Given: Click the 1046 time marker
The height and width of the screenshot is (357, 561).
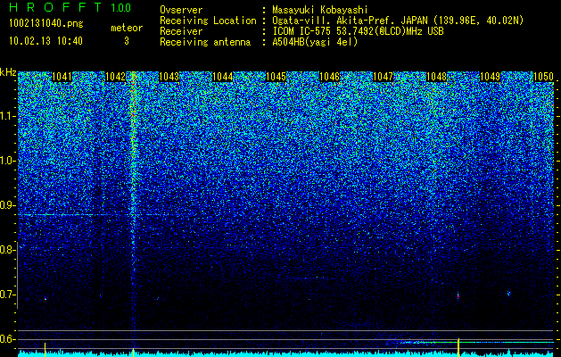Looking at the screenshot, I should tap(329, 77).
